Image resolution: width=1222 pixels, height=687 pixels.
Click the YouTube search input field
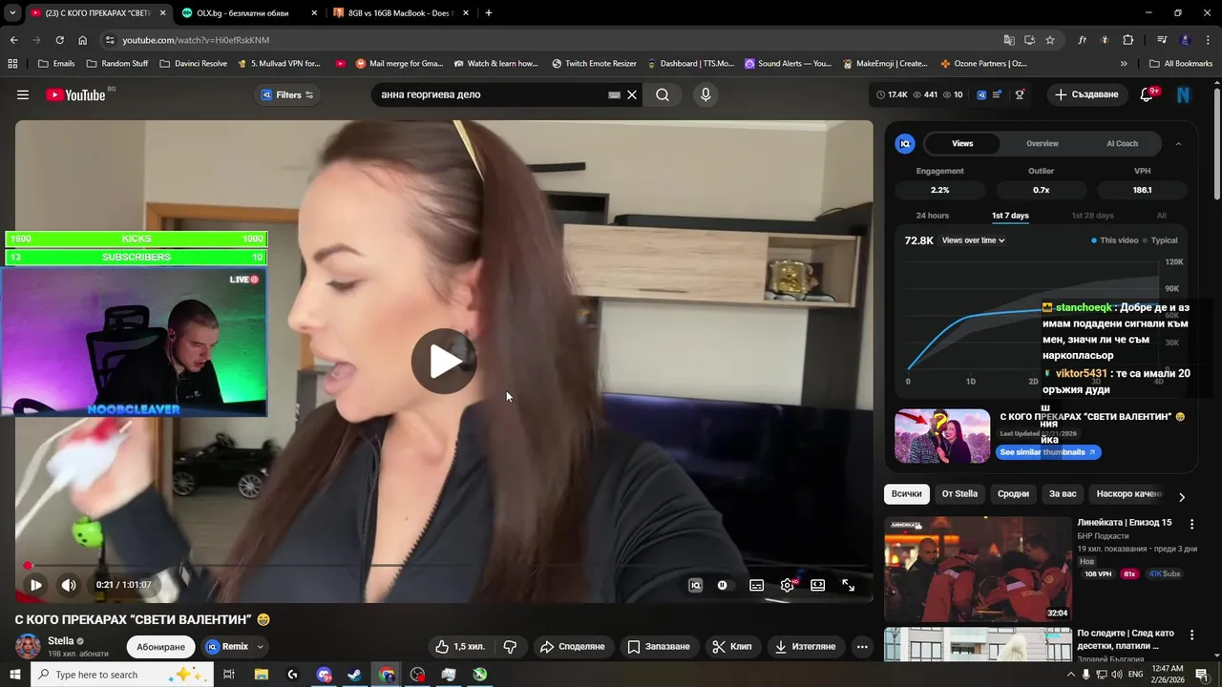pos(492,94)
